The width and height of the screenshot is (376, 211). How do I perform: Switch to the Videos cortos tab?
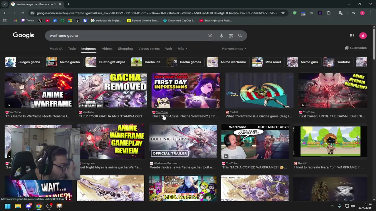149,49
